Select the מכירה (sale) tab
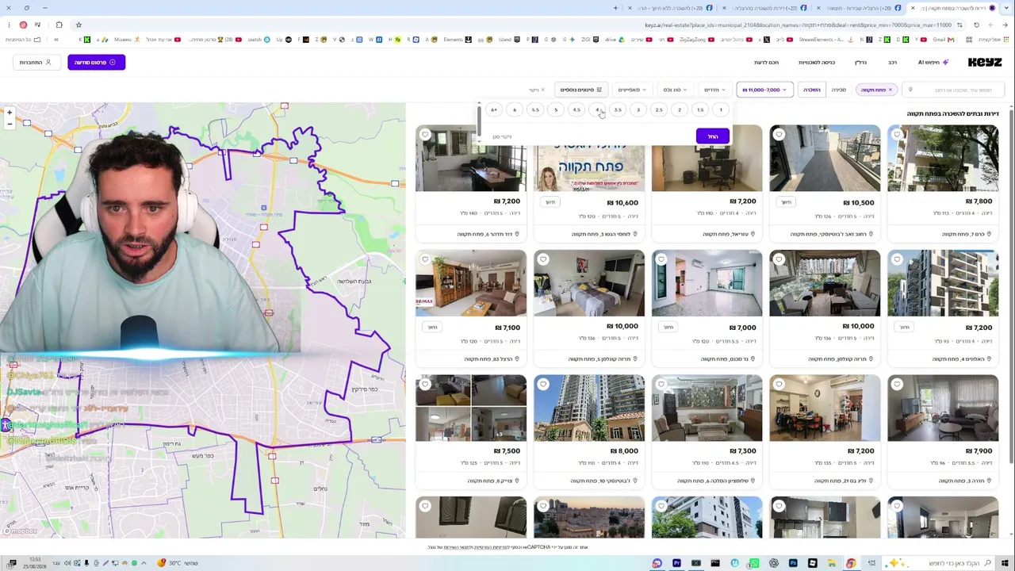Screen dimensions: 1015x571 [x=839, y=90]
